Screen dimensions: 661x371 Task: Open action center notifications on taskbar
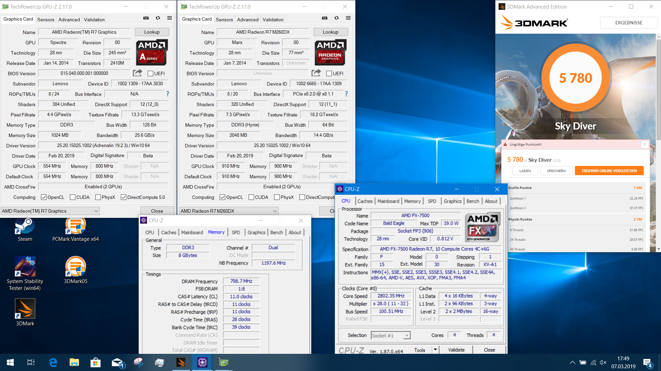[x=647, y=363]
